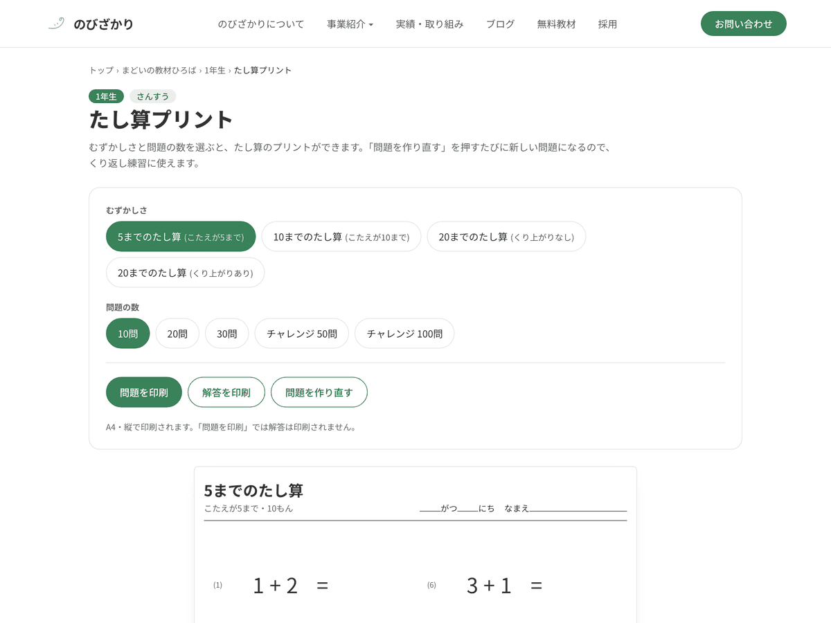Open the 採用 nav link
The height and width of the screenshot is (623, 831).
(607, 24)
